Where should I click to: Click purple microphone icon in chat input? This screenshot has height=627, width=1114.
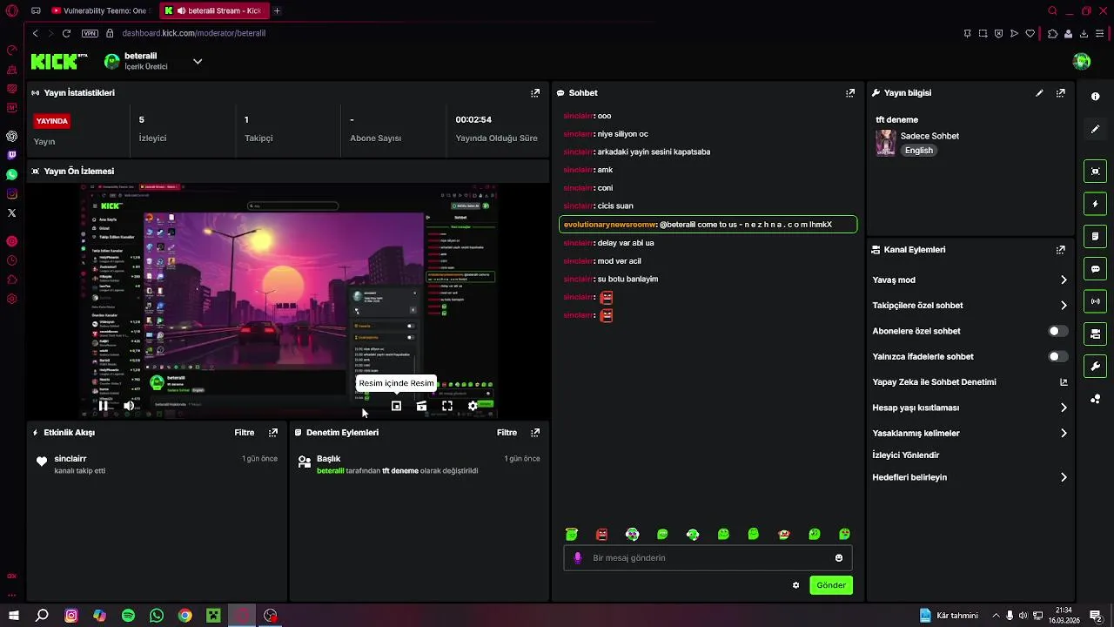pyautogui.click(x=578, y=558)
